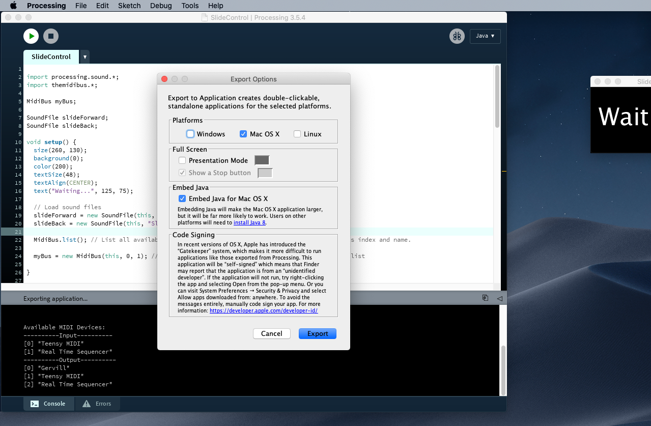Follow the install Java 8 link
This screenshot has height=426, width=651.
(249, 222)
